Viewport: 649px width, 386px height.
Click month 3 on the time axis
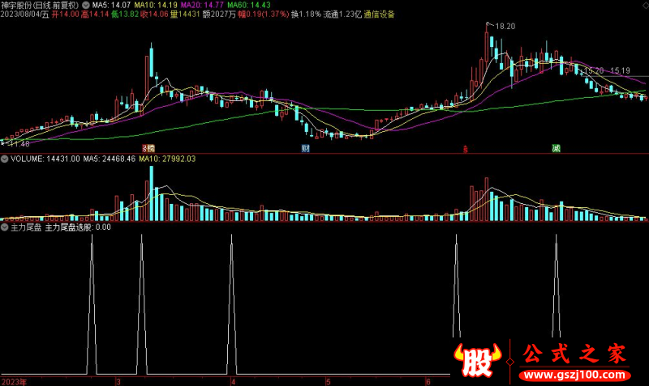click(x=118, y=382)
